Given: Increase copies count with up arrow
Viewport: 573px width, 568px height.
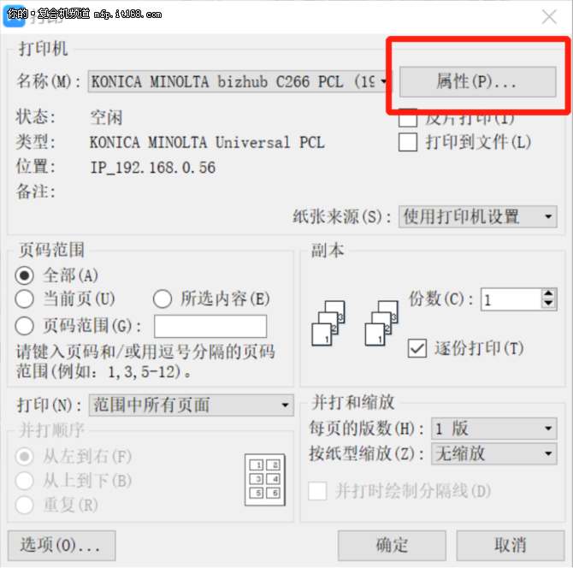Looking at the screenshot, I should point(548,293).
